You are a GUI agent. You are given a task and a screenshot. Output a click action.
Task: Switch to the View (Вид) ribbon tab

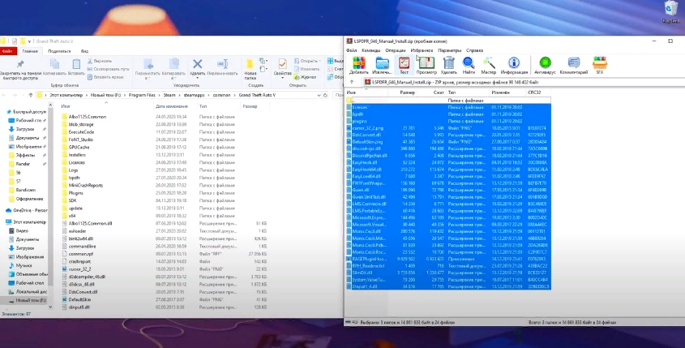[84, 51]
